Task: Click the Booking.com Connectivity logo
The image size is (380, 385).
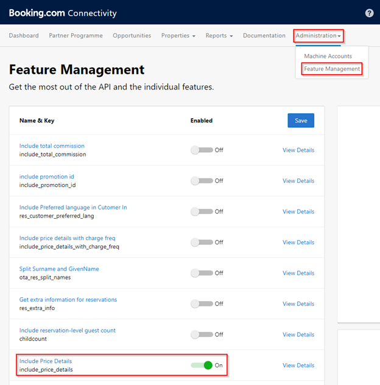Action: tap(63, 13)
